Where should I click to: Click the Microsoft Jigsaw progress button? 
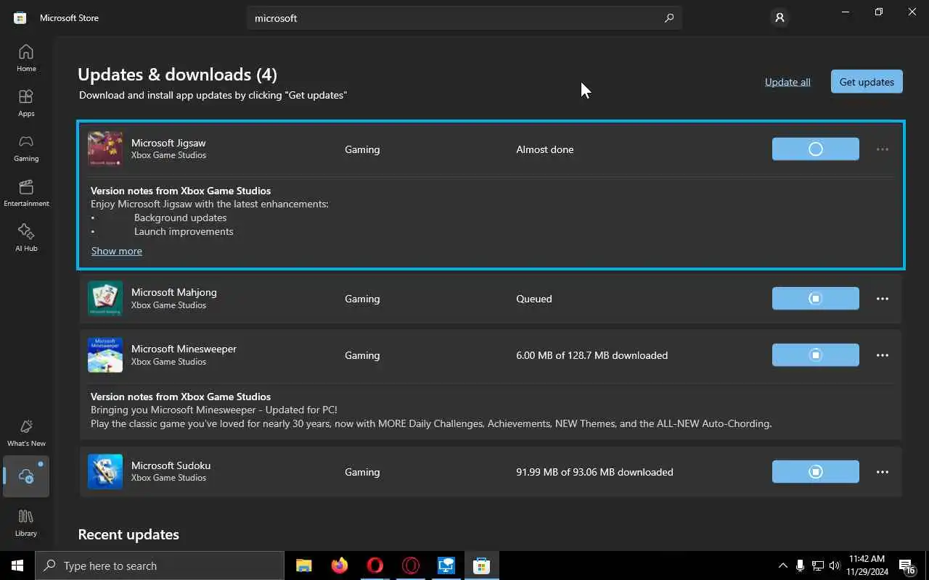click(x=815, y=149)
